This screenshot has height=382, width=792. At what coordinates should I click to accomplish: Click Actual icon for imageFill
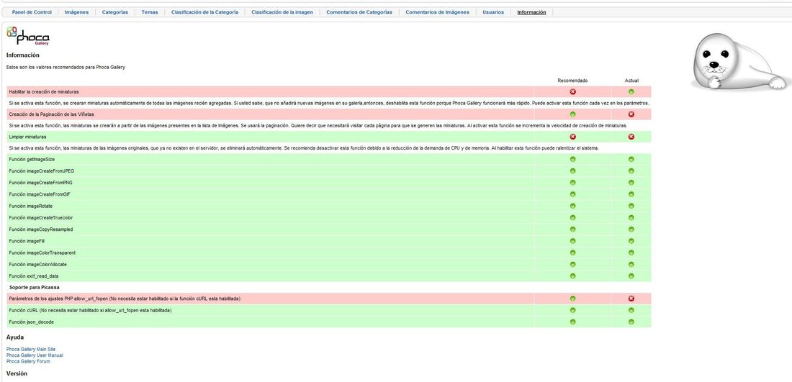(631, 241)
